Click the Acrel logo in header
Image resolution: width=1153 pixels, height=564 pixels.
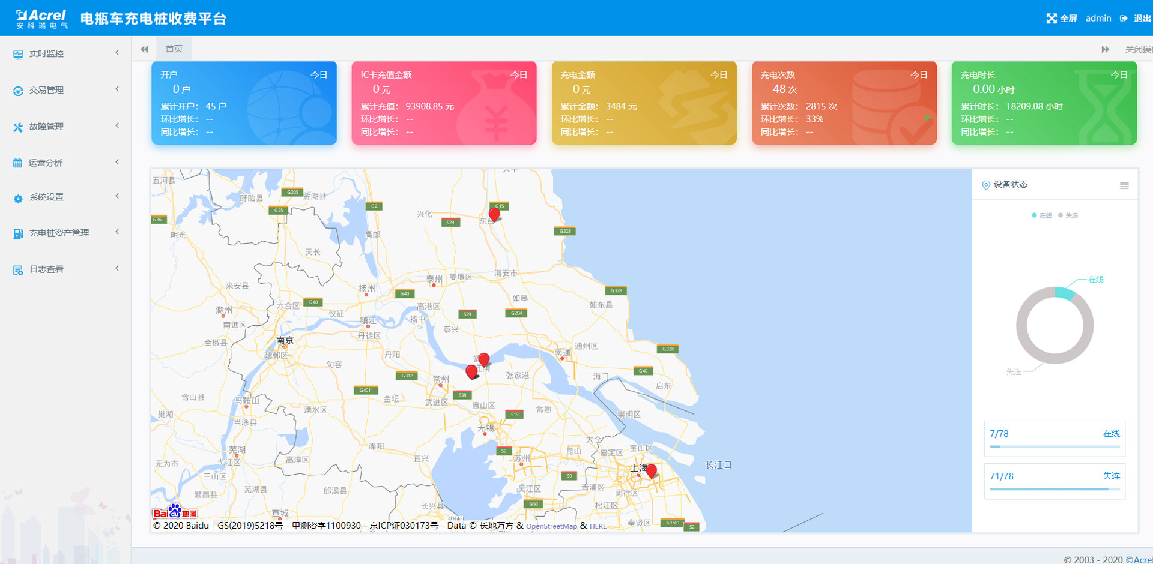[41, 19]
